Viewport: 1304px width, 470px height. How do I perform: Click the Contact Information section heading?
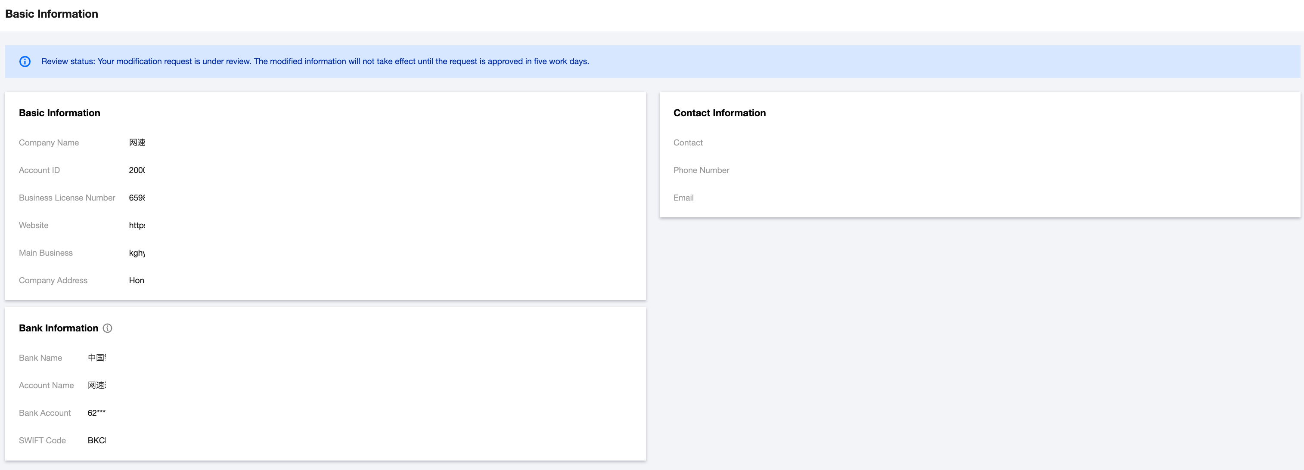(719, 113)
